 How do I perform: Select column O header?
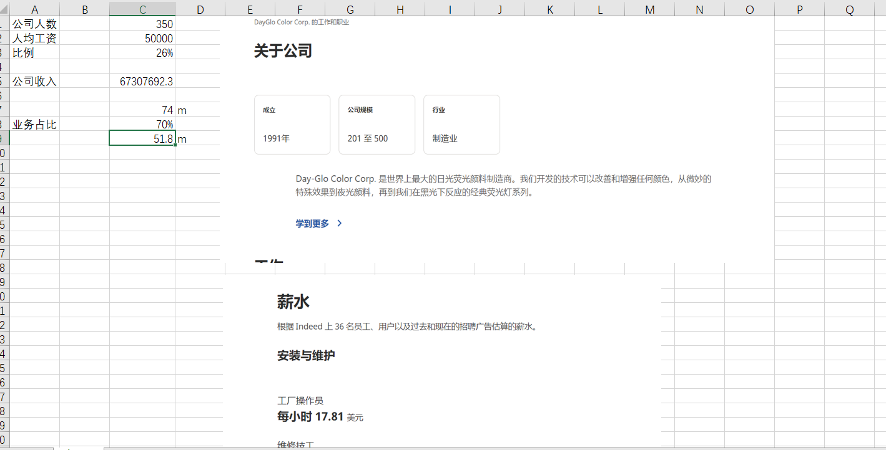pyautogui.click(x=749, y=9)
